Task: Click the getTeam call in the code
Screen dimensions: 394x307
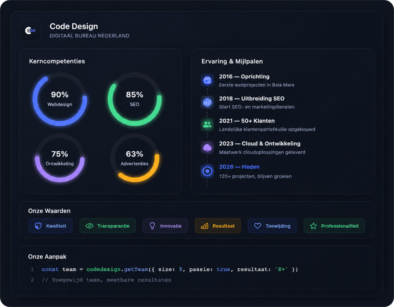Action: [136, 269]
